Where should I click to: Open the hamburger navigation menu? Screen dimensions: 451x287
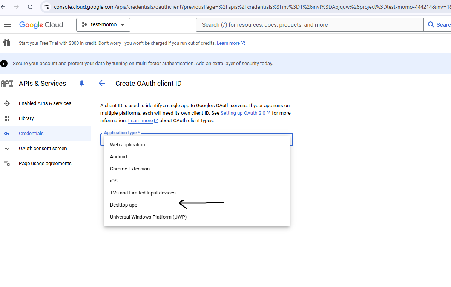pos(8,25)
